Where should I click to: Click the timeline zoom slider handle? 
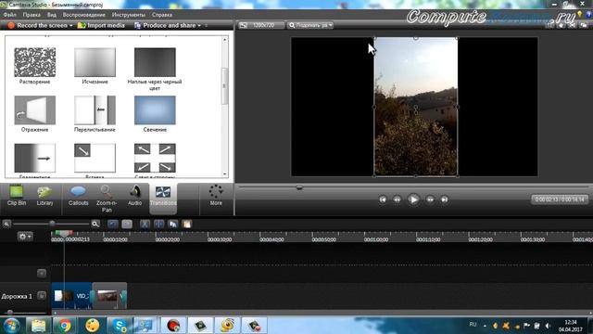[52, 224]
